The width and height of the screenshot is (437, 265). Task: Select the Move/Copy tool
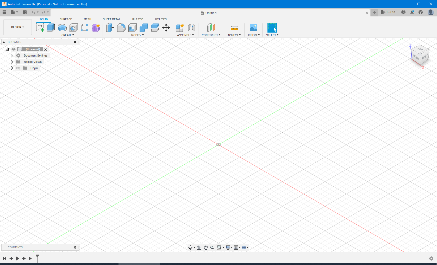166,27
